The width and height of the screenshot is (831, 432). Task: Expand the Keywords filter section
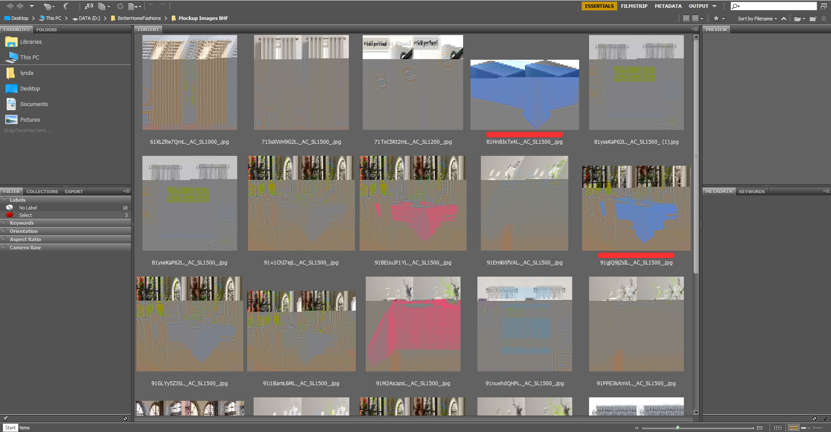[22, 223]
